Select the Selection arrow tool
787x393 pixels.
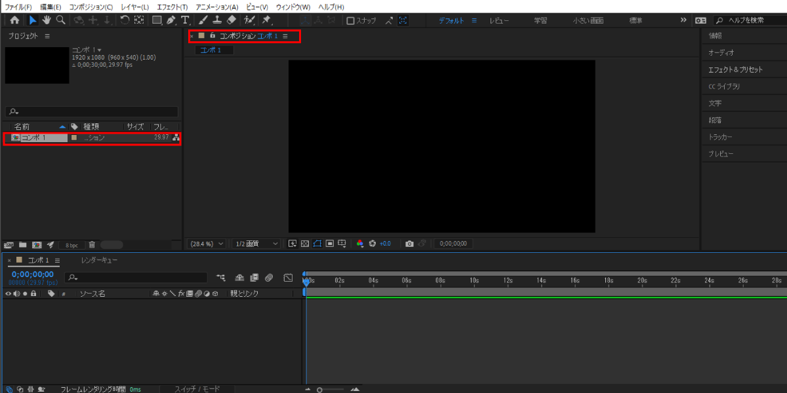(33, 20)
